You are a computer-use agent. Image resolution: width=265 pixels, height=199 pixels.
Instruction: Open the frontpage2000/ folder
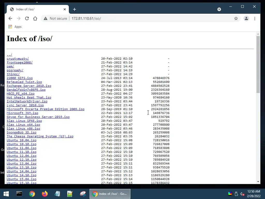coord(20,62)
